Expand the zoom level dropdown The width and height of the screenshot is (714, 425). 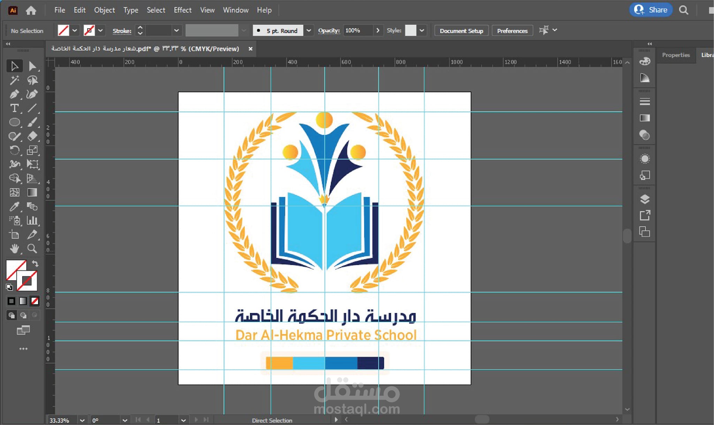click(x=82, y=420)
